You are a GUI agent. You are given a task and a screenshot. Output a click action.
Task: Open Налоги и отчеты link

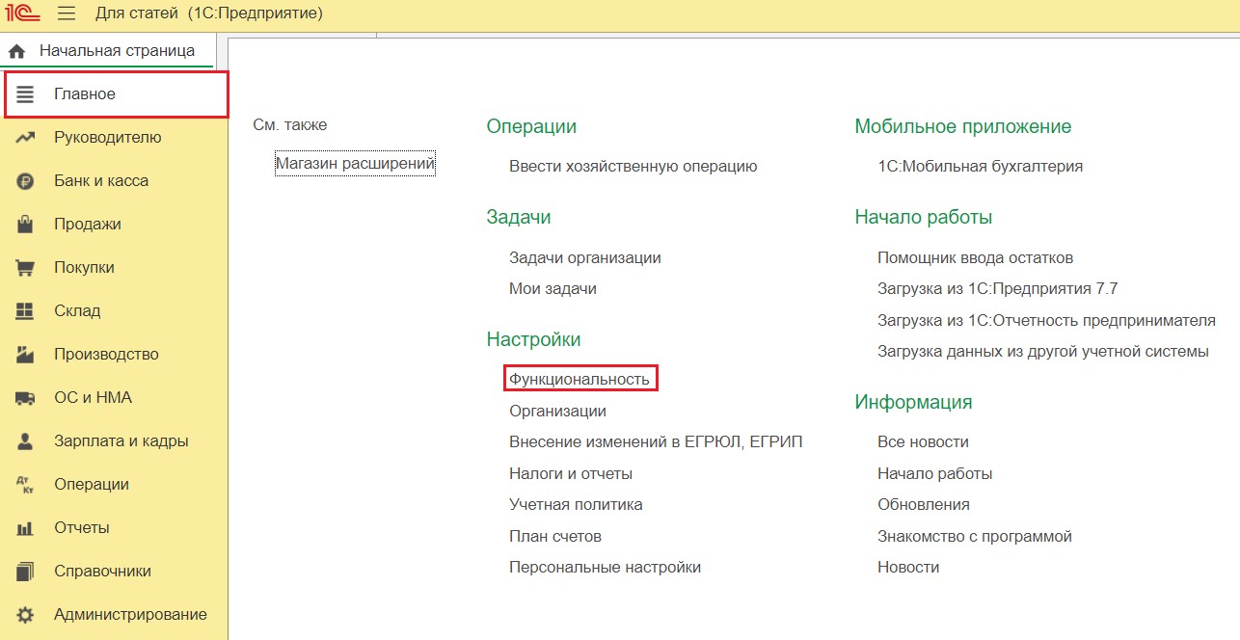[571, 474]
